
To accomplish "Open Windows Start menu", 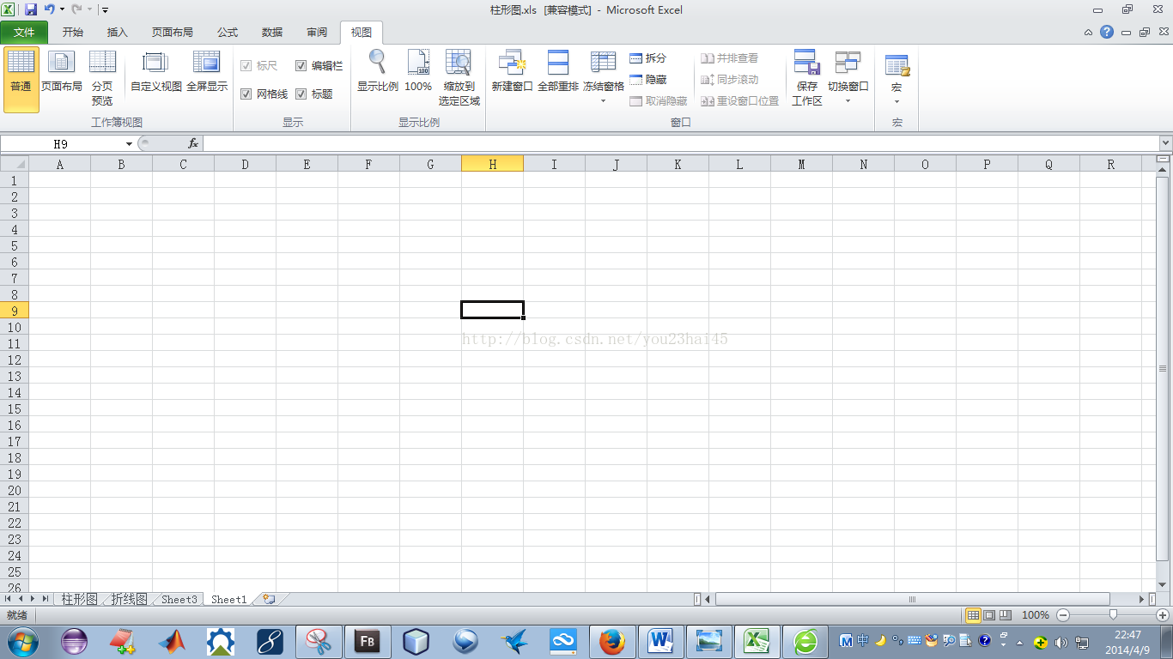I will [x=22, y=641].
